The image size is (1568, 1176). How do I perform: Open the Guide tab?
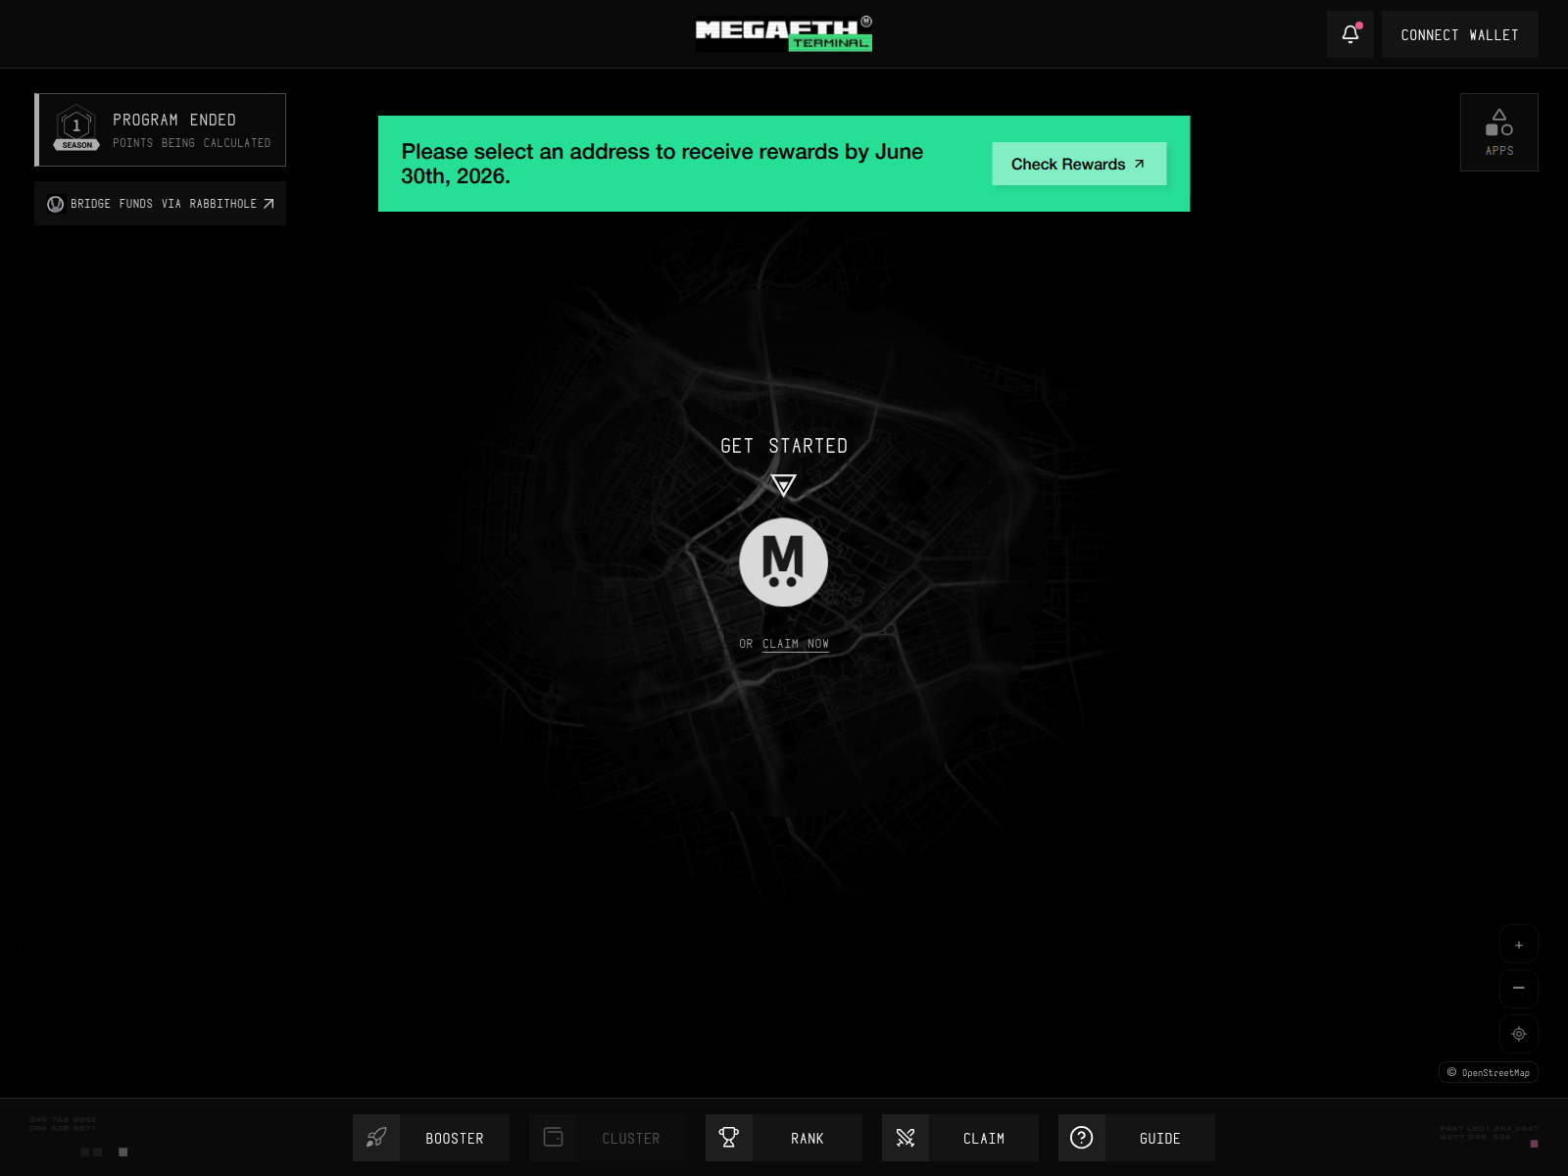pyautogui.click(x=1137, y=1138)
